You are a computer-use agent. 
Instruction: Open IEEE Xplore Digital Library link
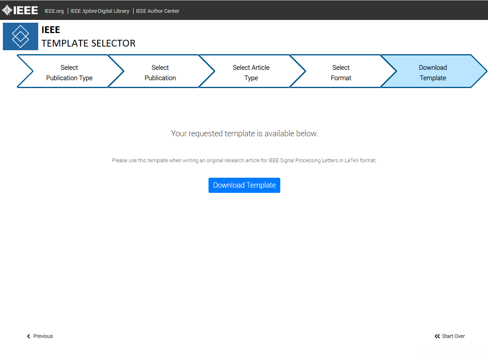(100, 11)
